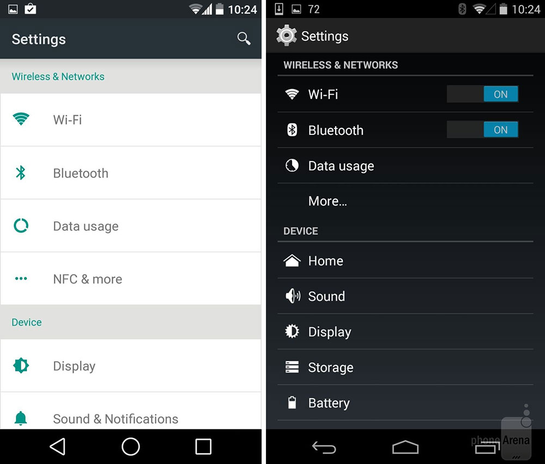Screen dimensions: 545x464
Task: Tap the square Recents navigation button
Action: 203,446
